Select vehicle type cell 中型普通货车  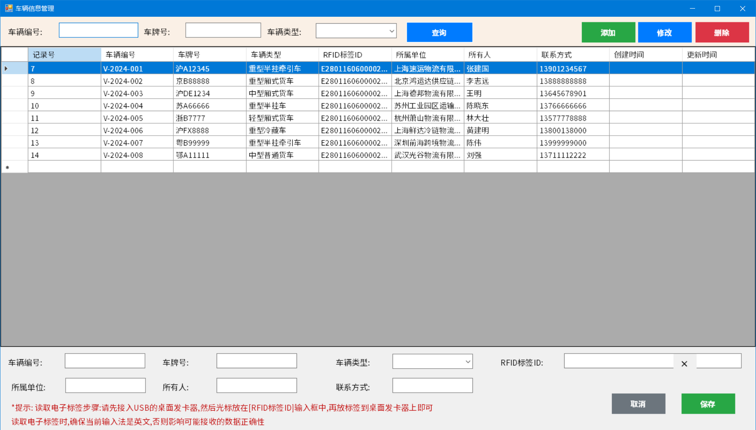tap(282, 155)
